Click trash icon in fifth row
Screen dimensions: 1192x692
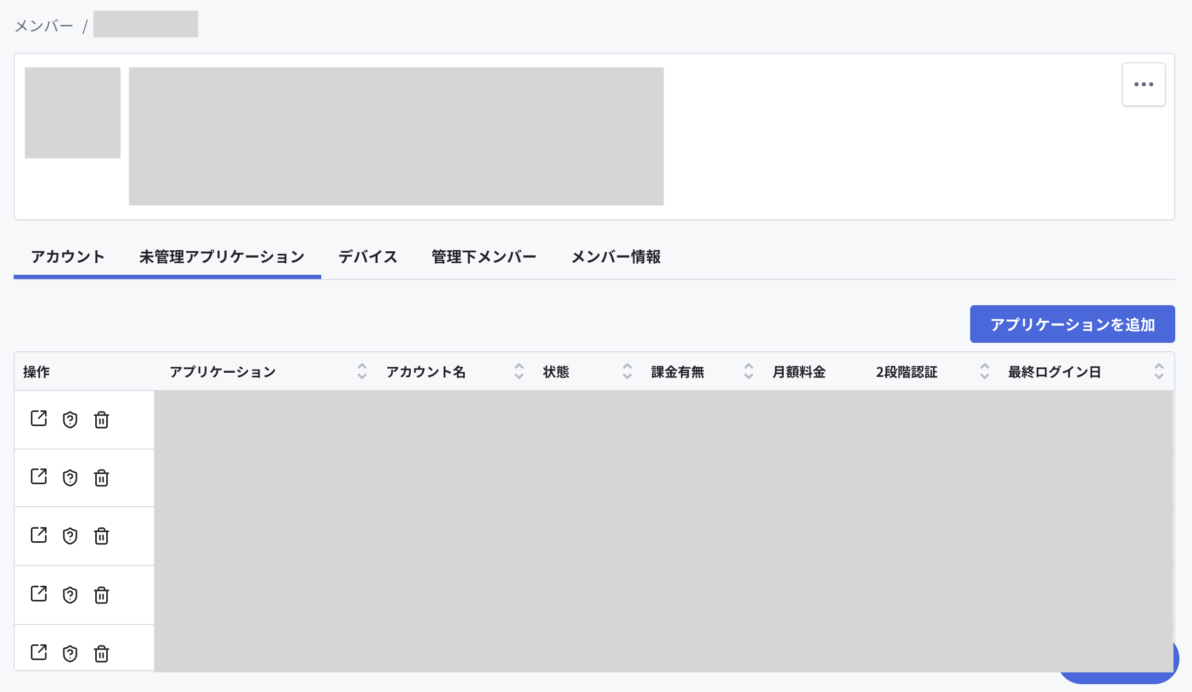coord(102,654)
